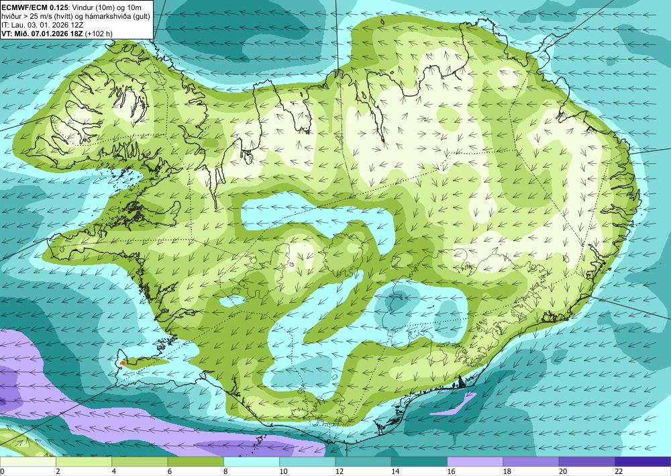The width and height of the screenshot is (671, 476).
Task: Click the medium green 4–6 m/s legend swatch
Action: (x=140, y=461)
